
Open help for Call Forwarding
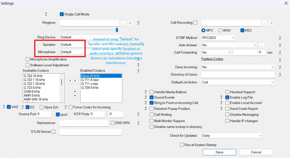coord(280,52)
